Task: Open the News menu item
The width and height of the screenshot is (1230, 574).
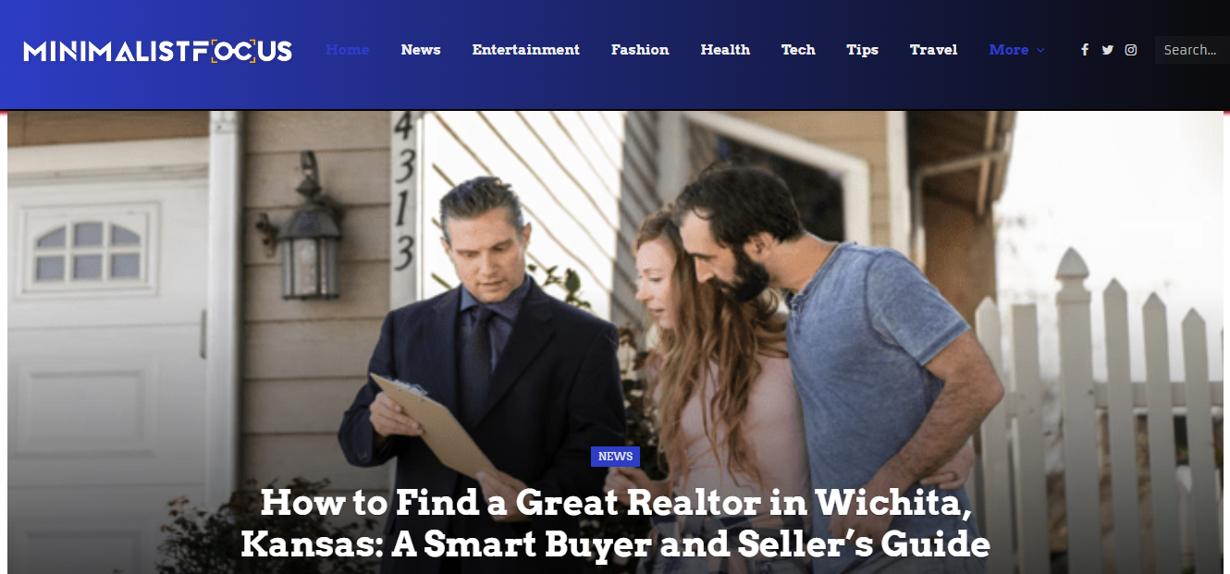Action: [x=421, y=50]
